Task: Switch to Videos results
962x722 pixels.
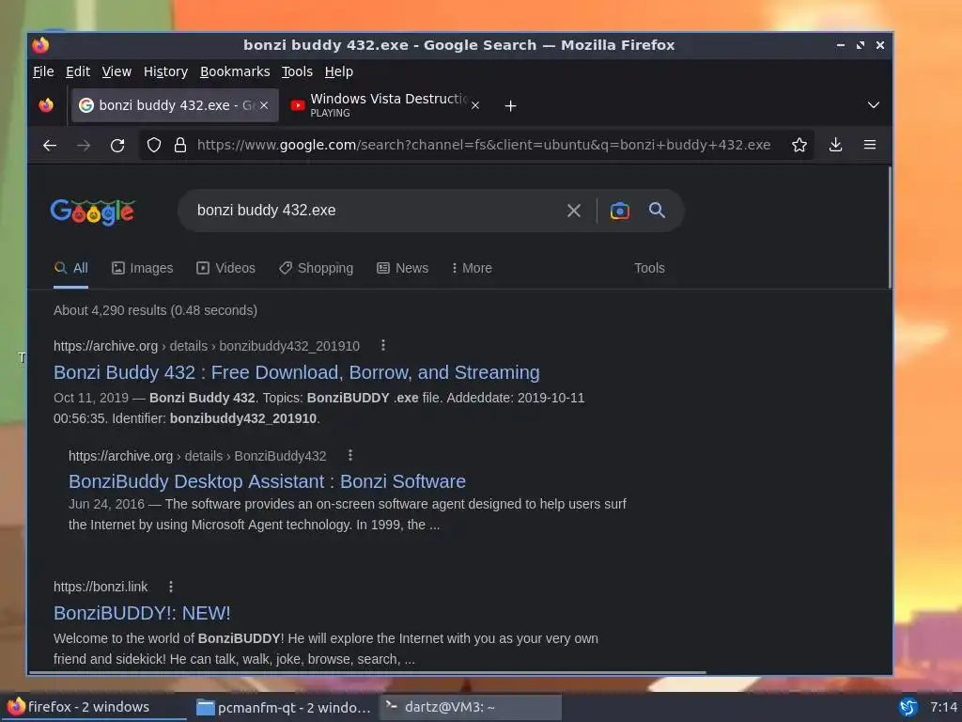Action: pyautogui.click(x=225, y=268)
